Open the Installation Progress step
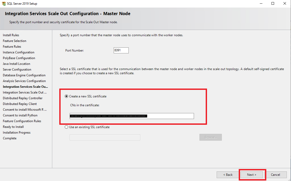 click(17, 133)
